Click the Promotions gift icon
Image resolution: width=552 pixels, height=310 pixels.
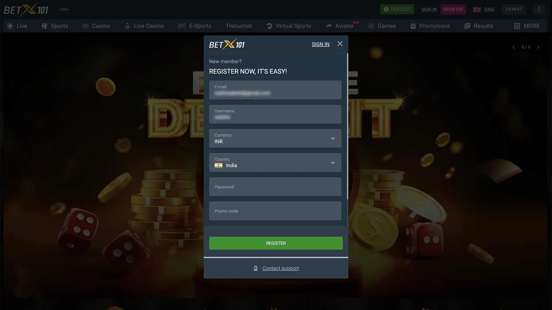coord(413,26)
